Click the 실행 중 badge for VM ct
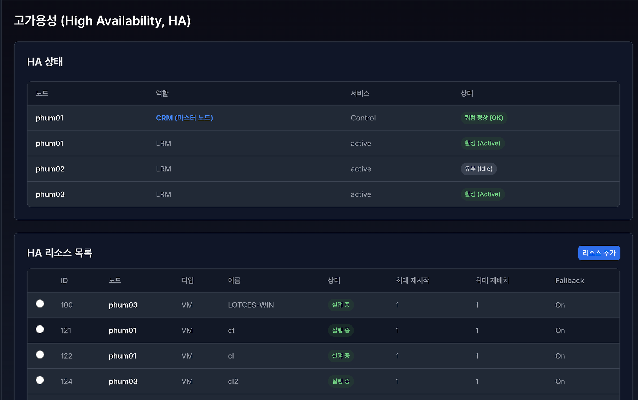The width and height of the screenshot is (638, 400). pos(340,330)
